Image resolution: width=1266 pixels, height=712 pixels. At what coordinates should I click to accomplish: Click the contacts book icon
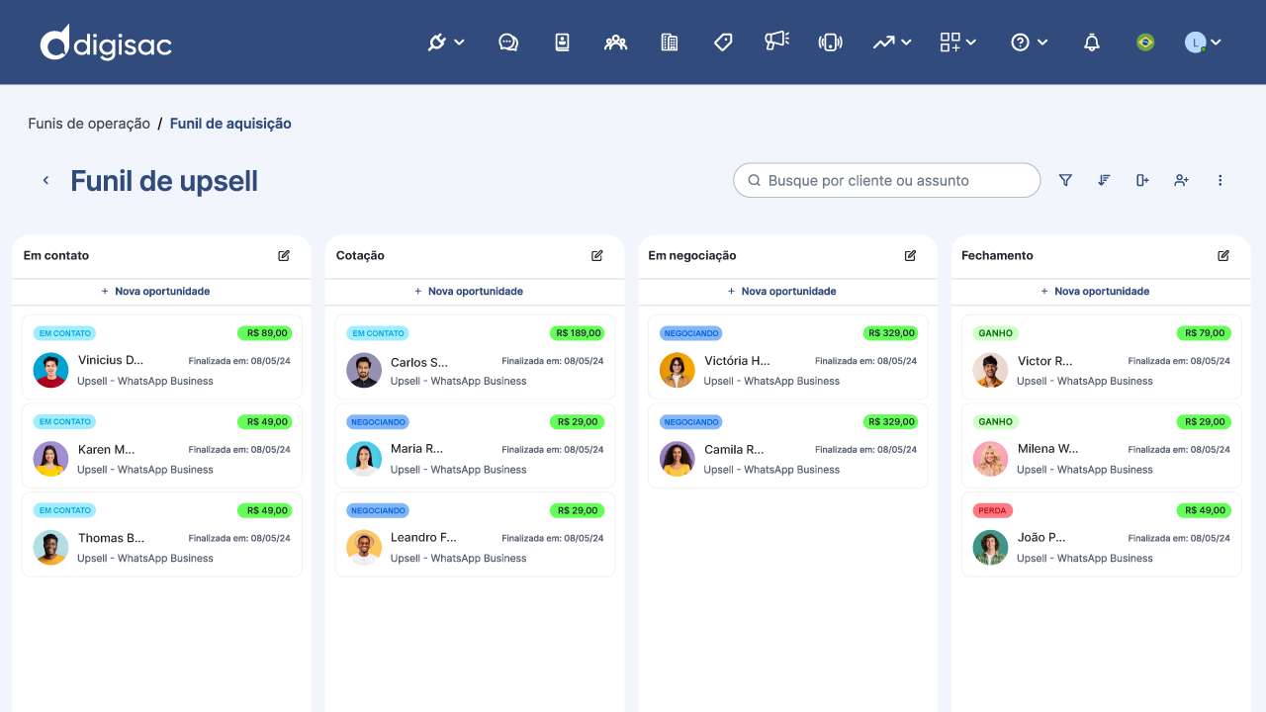click(562, 43)
